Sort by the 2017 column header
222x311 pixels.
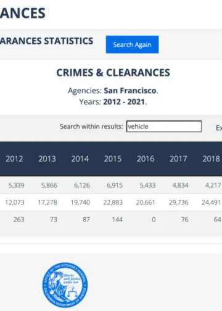coord(178,159)
